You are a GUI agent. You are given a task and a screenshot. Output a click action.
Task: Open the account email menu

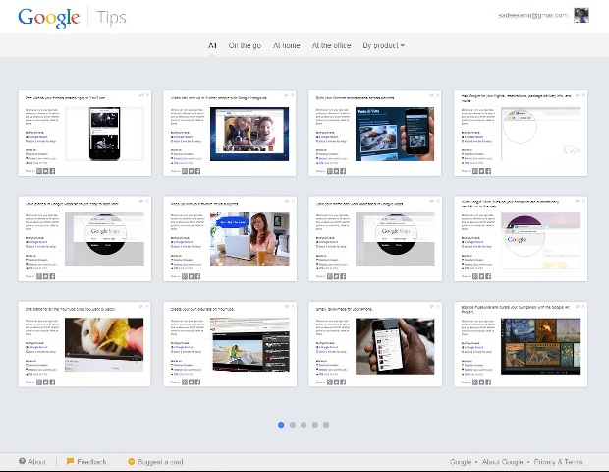532,15
